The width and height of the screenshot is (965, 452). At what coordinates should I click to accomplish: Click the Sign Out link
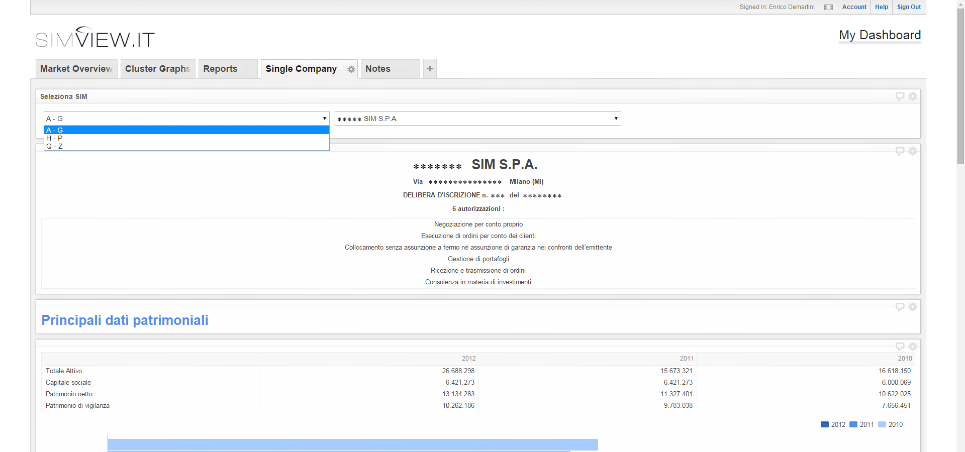coord(909,7)
